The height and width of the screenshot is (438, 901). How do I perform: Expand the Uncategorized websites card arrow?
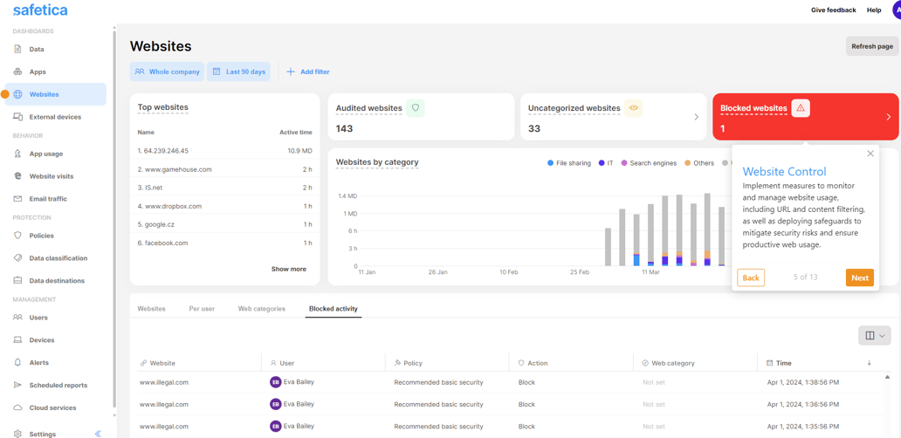pyautogui.click(x=696, y=117)
